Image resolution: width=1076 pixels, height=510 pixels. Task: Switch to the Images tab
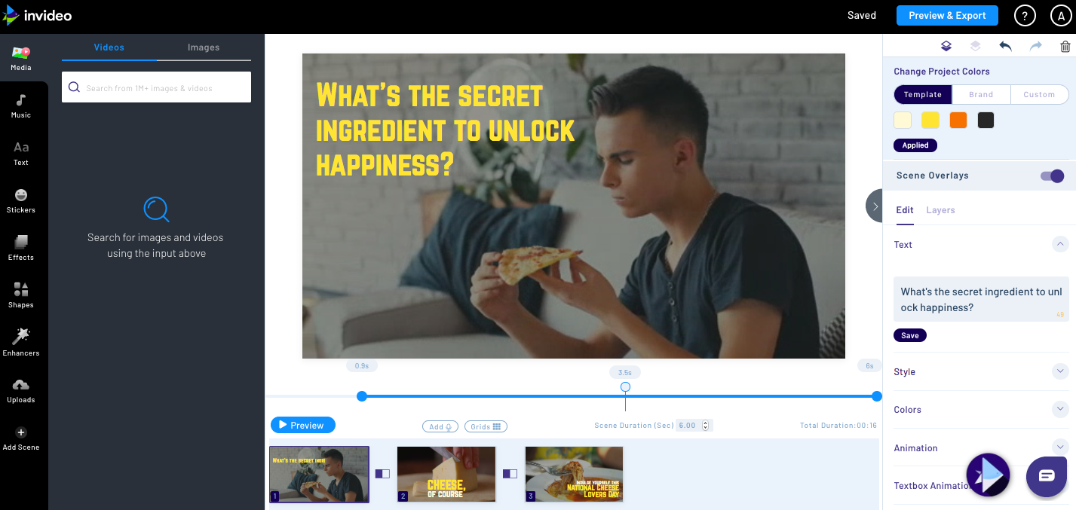tap(204, 47)
